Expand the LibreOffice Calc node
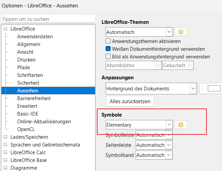 [5, 153]
